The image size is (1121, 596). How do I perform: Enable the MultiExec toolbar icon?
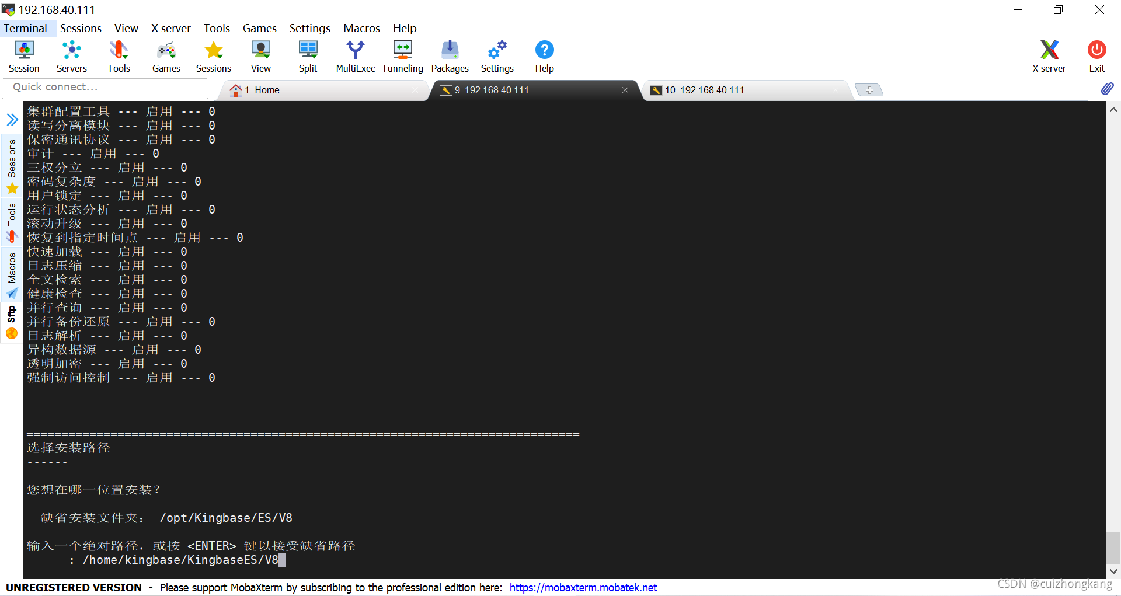coord(355,56)
